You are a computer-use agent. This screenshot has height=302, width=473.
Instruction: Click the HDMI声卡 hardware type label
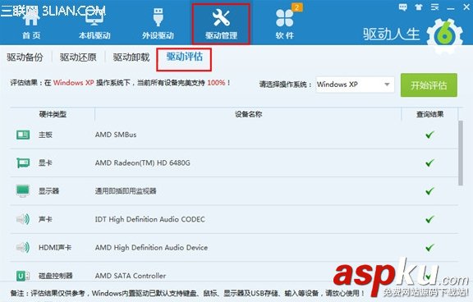(x=55, y=248)
